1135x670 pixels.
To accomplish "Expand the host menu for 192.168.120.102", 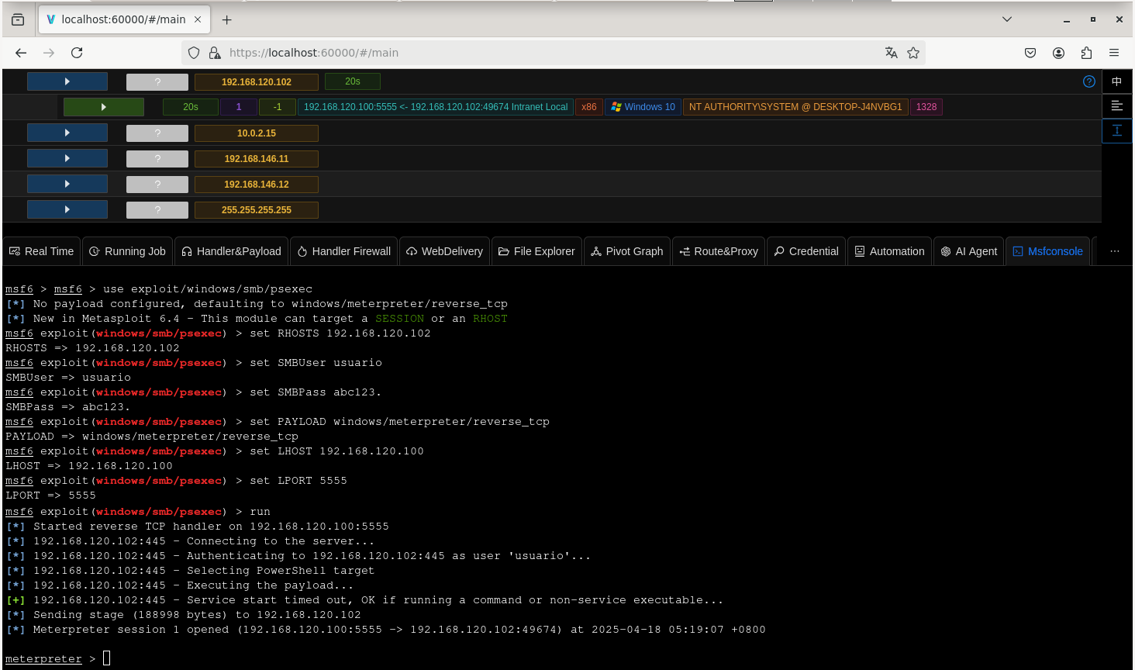I will [x=67, y=81].
